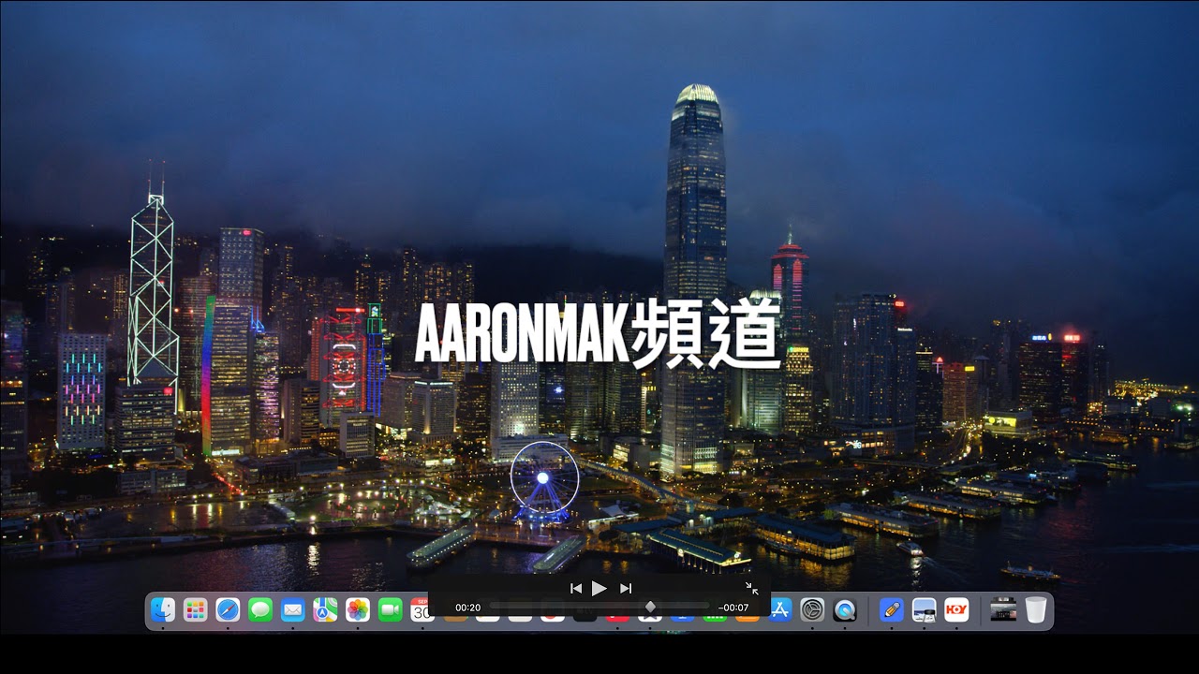Open the App Store in the Dock
Image resolution: width=1199 pixels, height=674 pixels.
pos(780,610)
